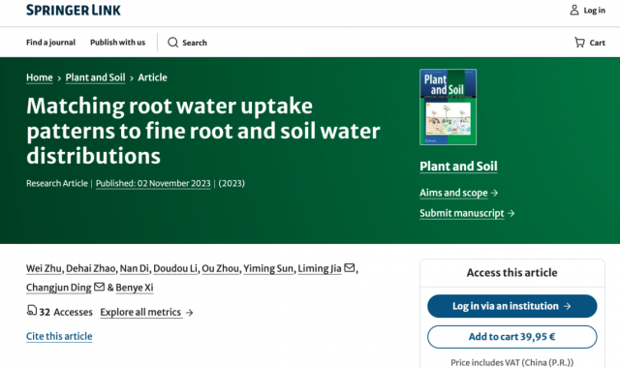The image size is (620, 368).
Task: Click envelope icon next to Liming Jia
Action: 349,267
